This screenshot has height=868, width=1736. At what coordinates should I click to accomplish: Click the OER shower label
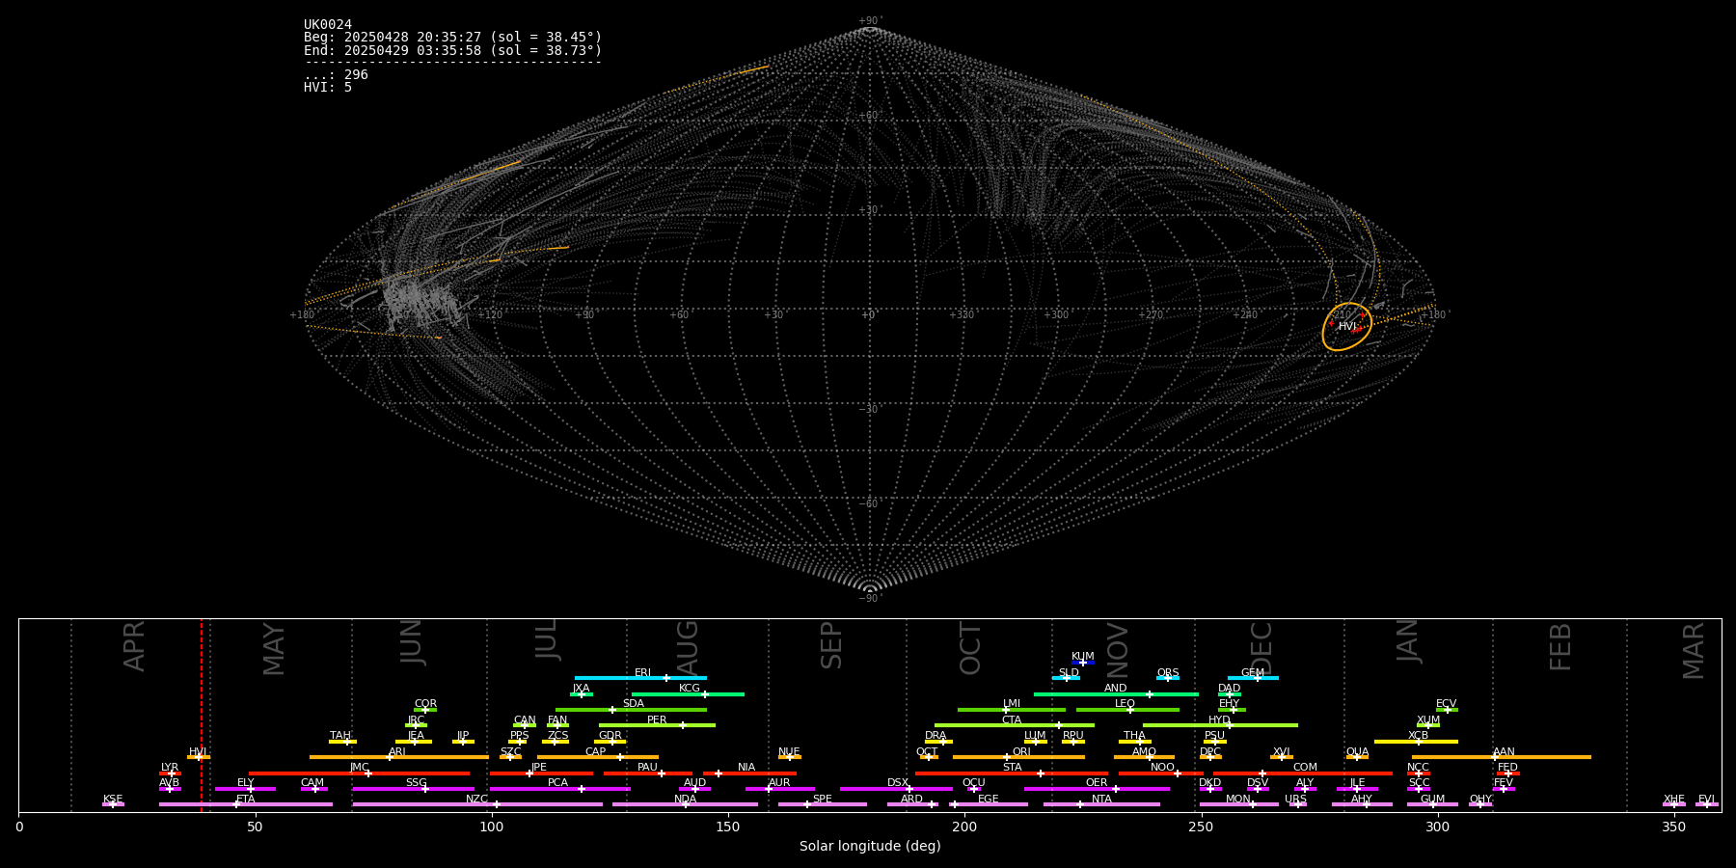click(x=1097, y=783)
